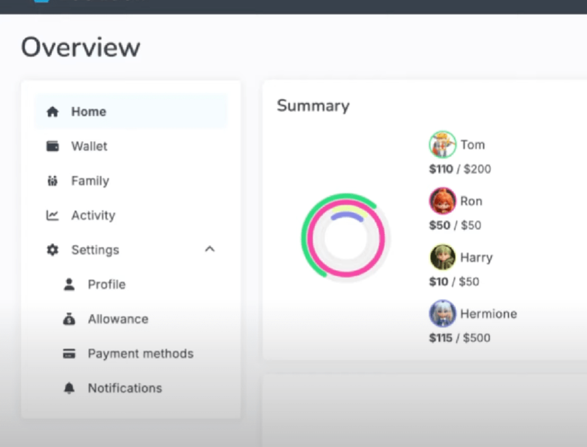Select Hermione's avatar image
Image resolution: width=587 pixels, height=447 pixels.
[x=442, y=313]
